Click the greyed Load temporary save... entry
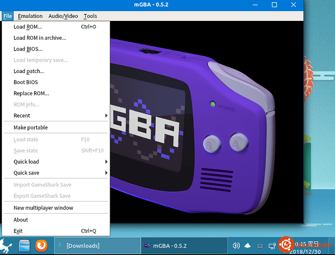Screen dimensions: 335x255 [56, 60]
